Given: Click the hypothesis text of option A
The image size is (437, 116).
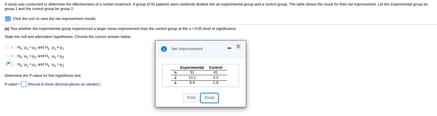Looking at the screenshot, I should [x=41, y=48].
